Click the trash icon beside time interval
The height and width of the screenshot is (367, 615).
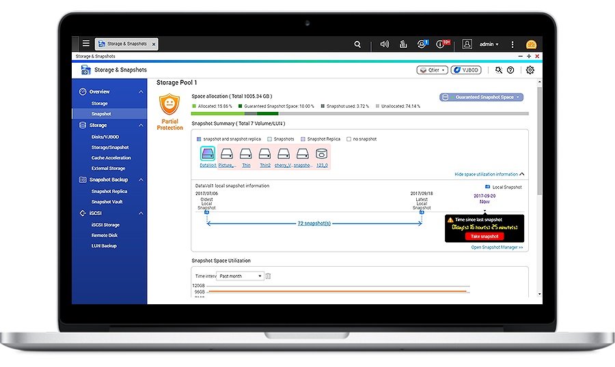(x=269, y=276)
